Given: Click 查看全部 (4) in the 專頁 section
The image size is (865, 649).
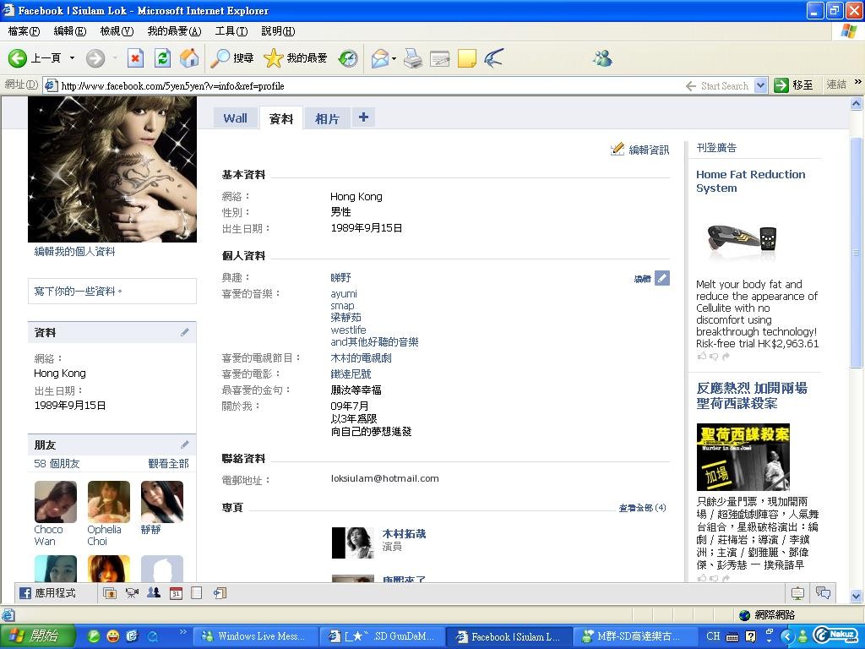Looking at the screenshot, I should click(x=642, y=508).
